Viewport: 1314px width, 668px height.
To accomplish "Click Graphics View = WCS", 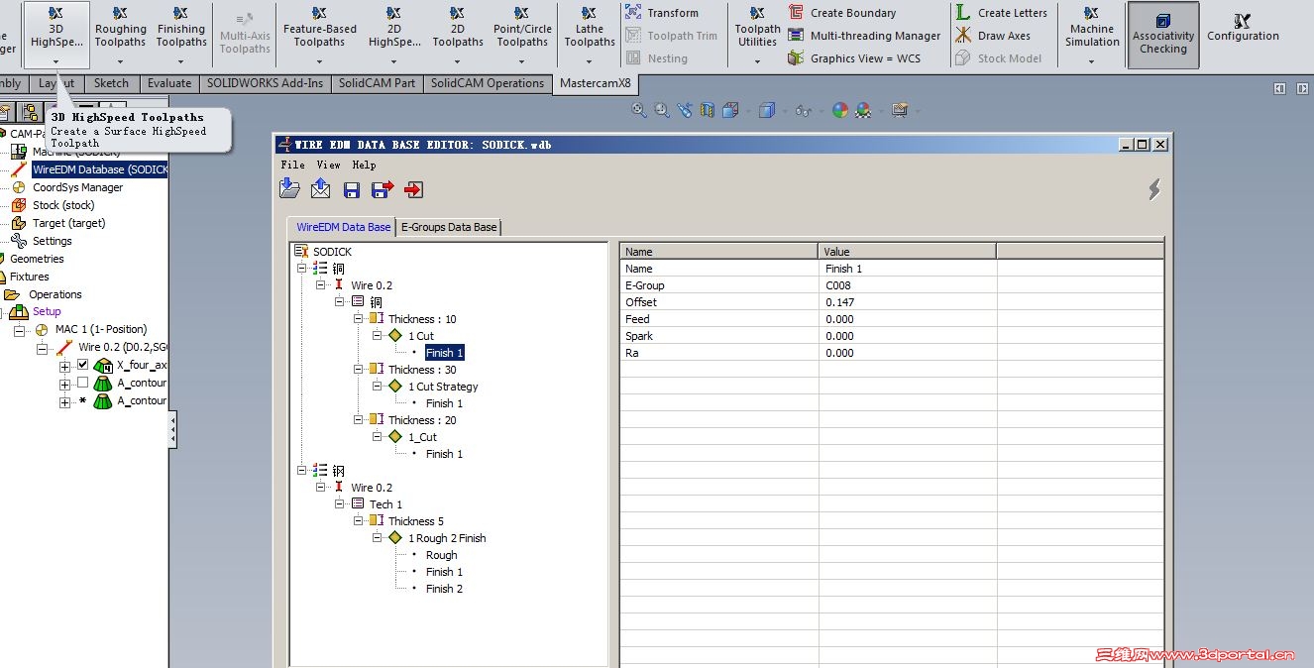I will 854,58.
